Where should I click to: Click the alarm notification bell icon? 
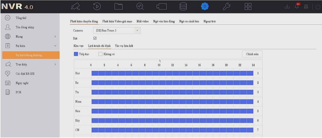point(297,7)
